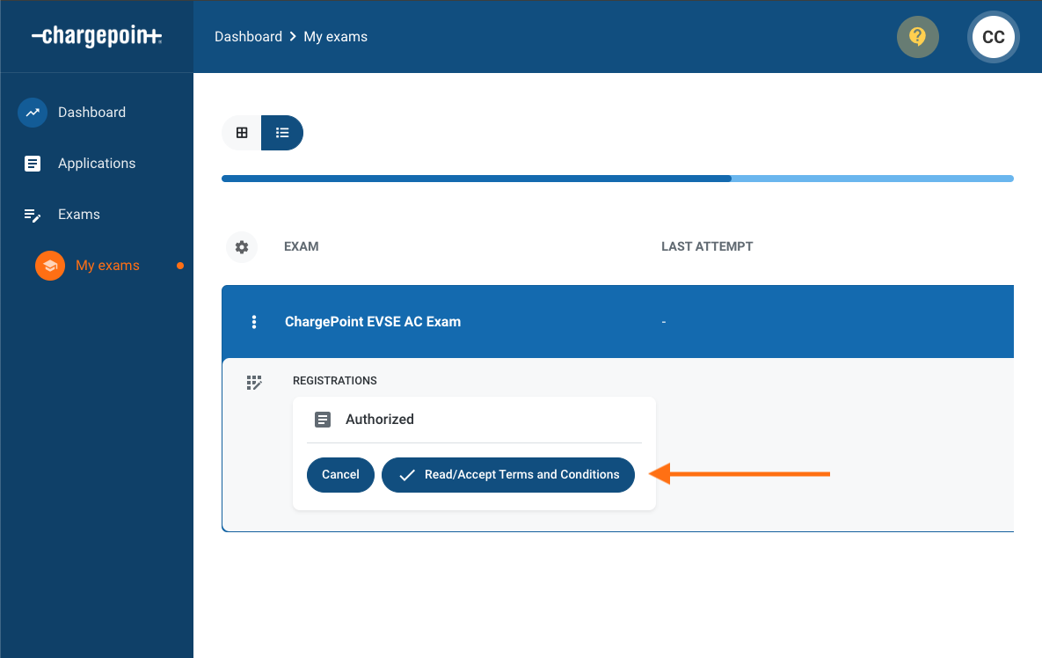Switch to grid view
This screenshot has height=658, width=1042.
pyautogui.click(x=242, y=133)
